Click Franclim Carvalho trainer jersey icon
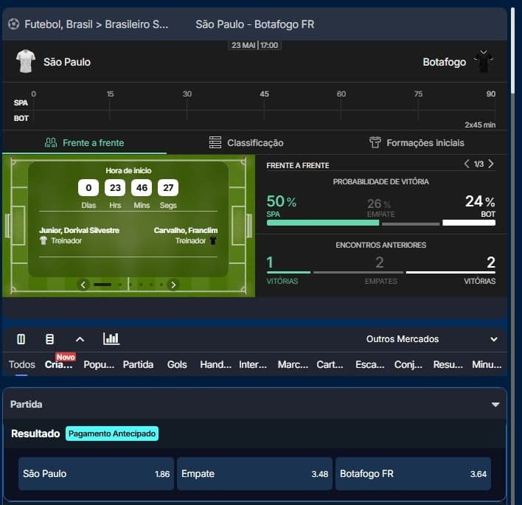This screenshot has height=505, width=522. 213,240
